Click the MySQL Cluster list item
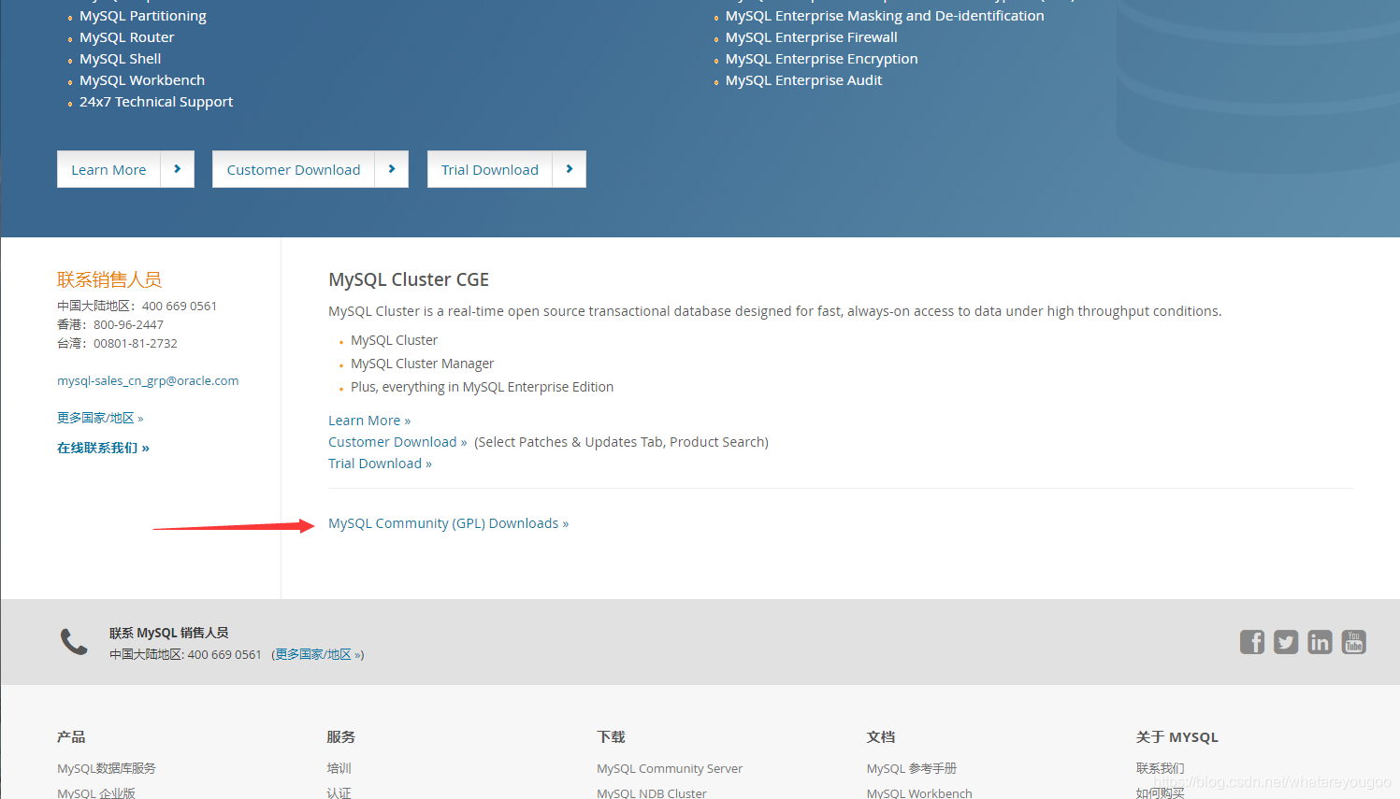 [394, 340]
